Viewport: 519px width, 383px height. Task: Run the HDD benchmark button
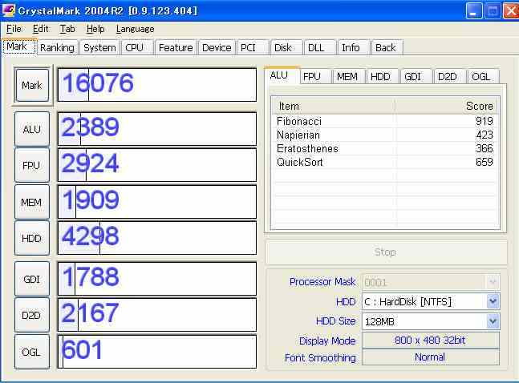[32, 239]
